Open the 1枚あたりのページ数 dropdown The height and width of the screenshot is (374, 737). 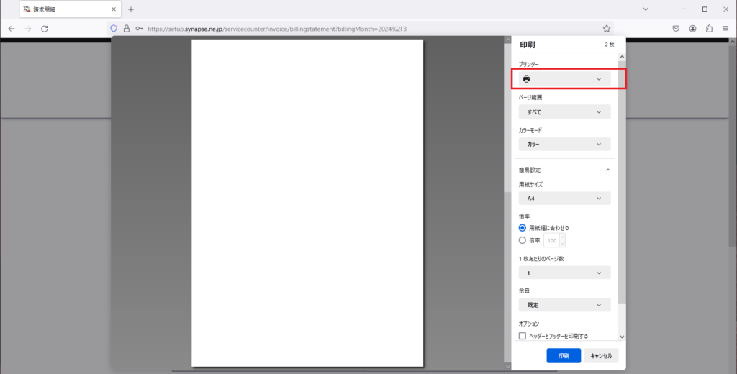point(564,273)
